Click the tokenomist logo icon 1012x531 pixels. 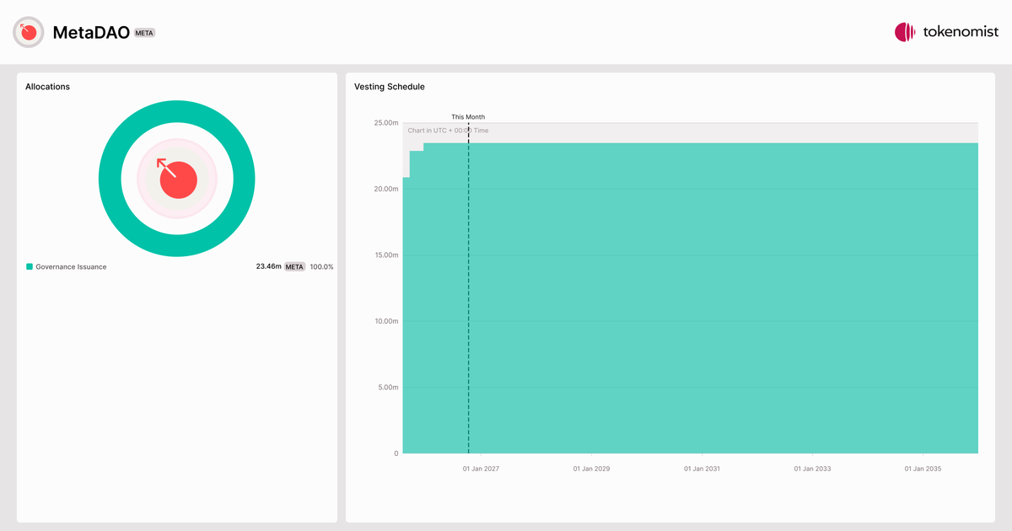(x=905, y=32)
